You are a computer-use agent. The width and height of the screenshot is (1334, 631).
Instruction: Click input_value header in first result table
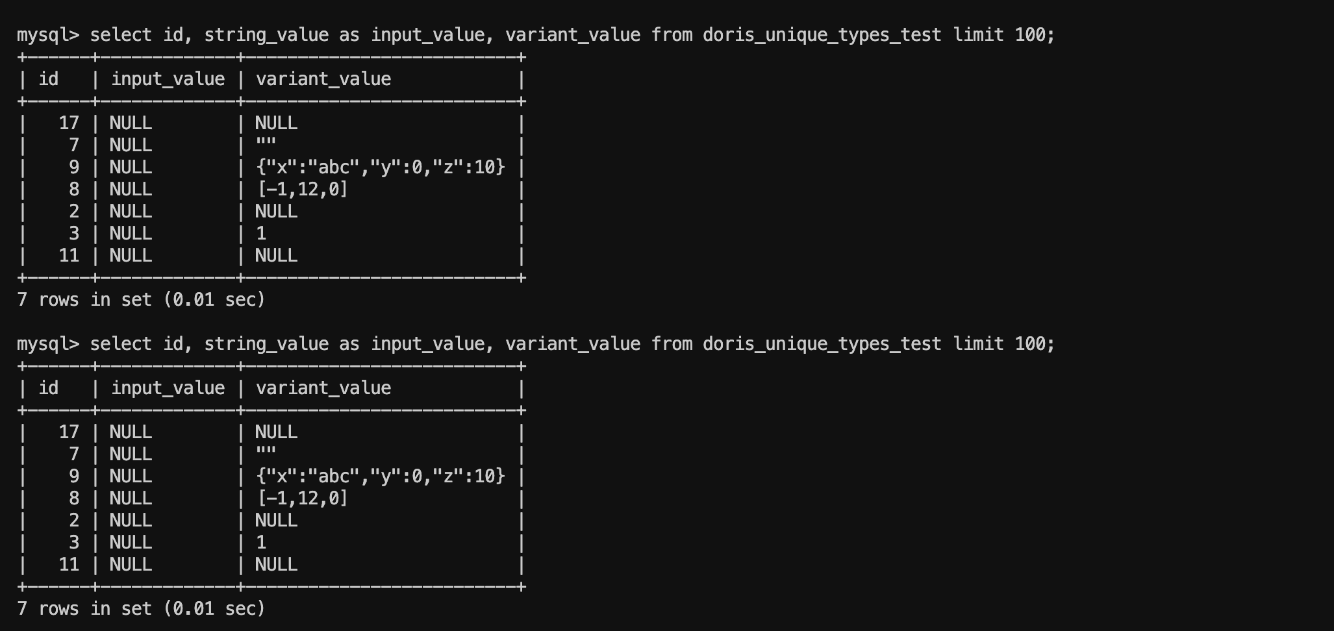tap(168, 79)
